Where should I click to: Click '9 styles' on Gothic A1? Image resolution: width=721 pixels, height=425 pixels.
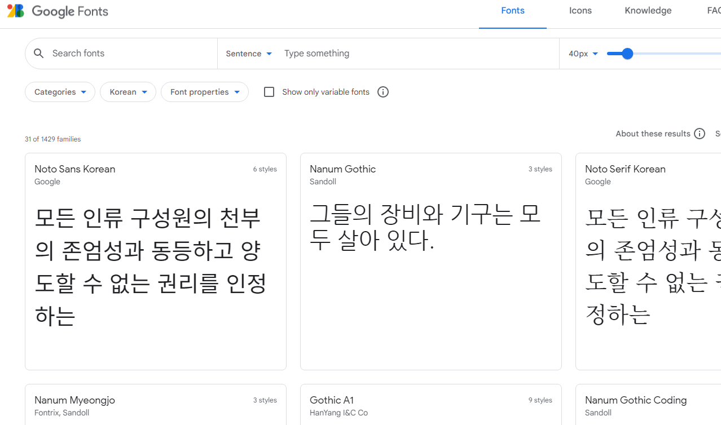click(x=540, y=400)
